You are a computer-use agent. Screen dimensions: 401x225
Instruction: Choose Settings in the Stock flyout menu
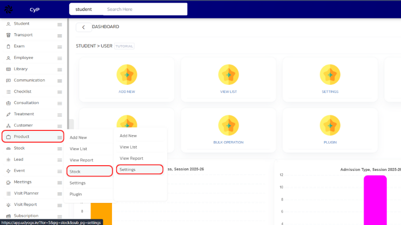coord(127,169)
